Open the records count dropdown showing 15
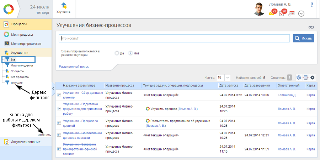This screenshot has height=160, width=320. coord(224,78)
